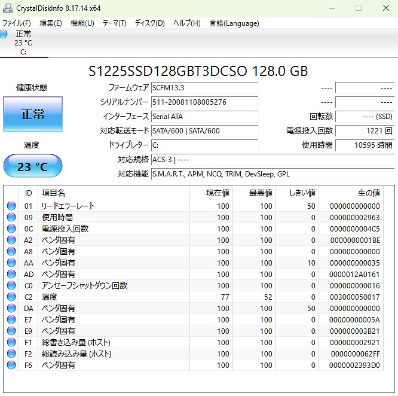The height and width of the screenshot is (396, 398).
Task: Click status icon for attribute A2
Action: pyautogui.click(x=11, y=240)
